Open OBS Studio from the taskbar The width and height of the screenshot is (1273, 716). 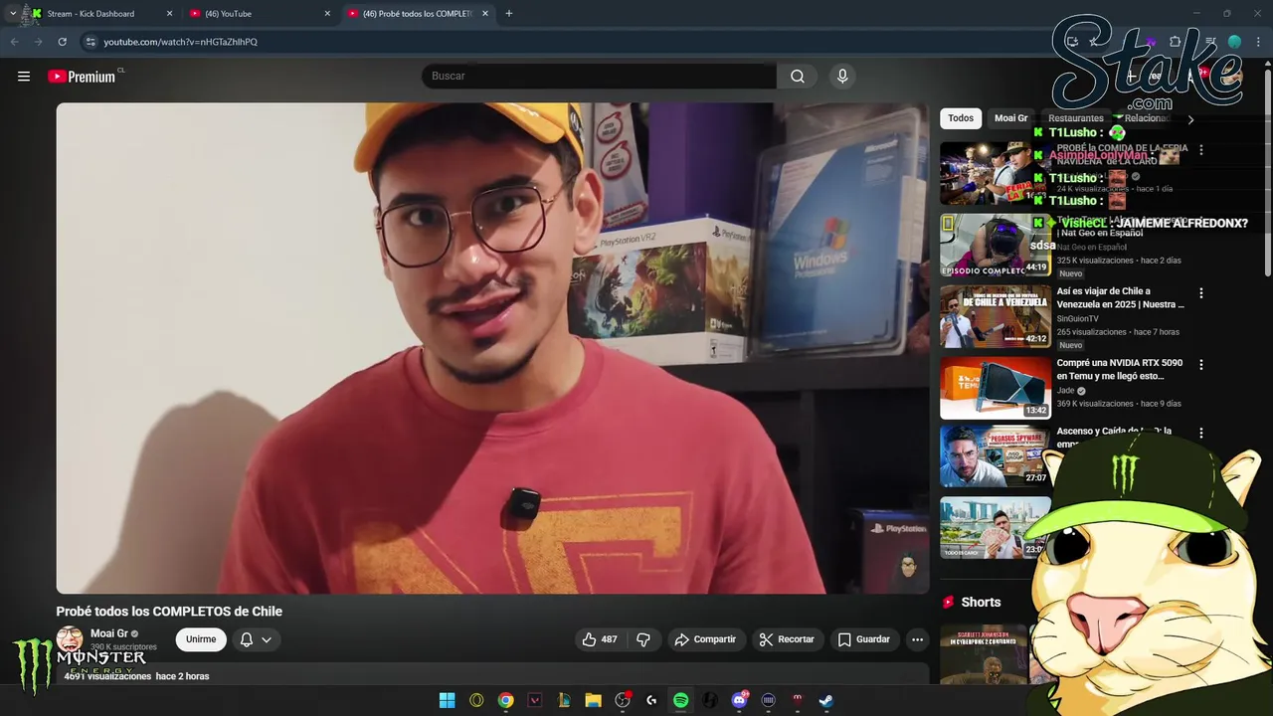click(x=623, y=700)
